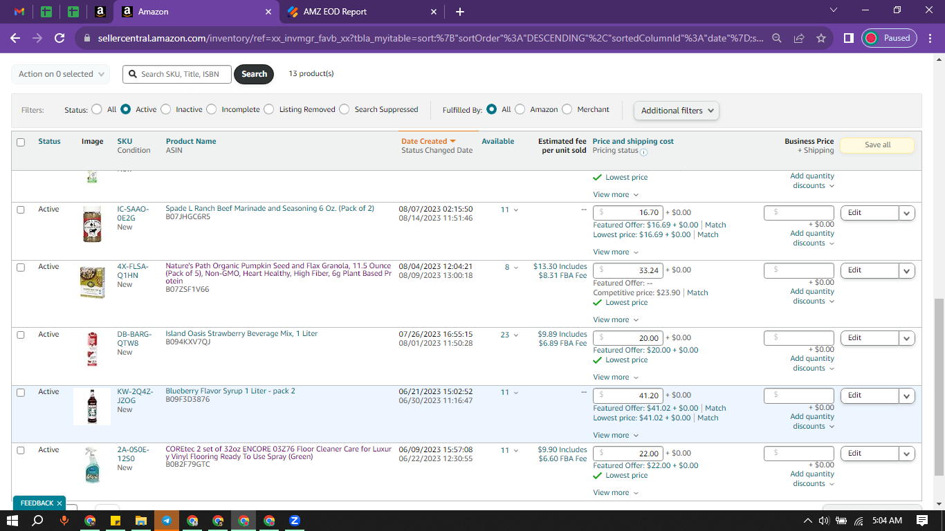Select the All status radio button
This screenshot has width=945, height=531.
coord(95,109)
